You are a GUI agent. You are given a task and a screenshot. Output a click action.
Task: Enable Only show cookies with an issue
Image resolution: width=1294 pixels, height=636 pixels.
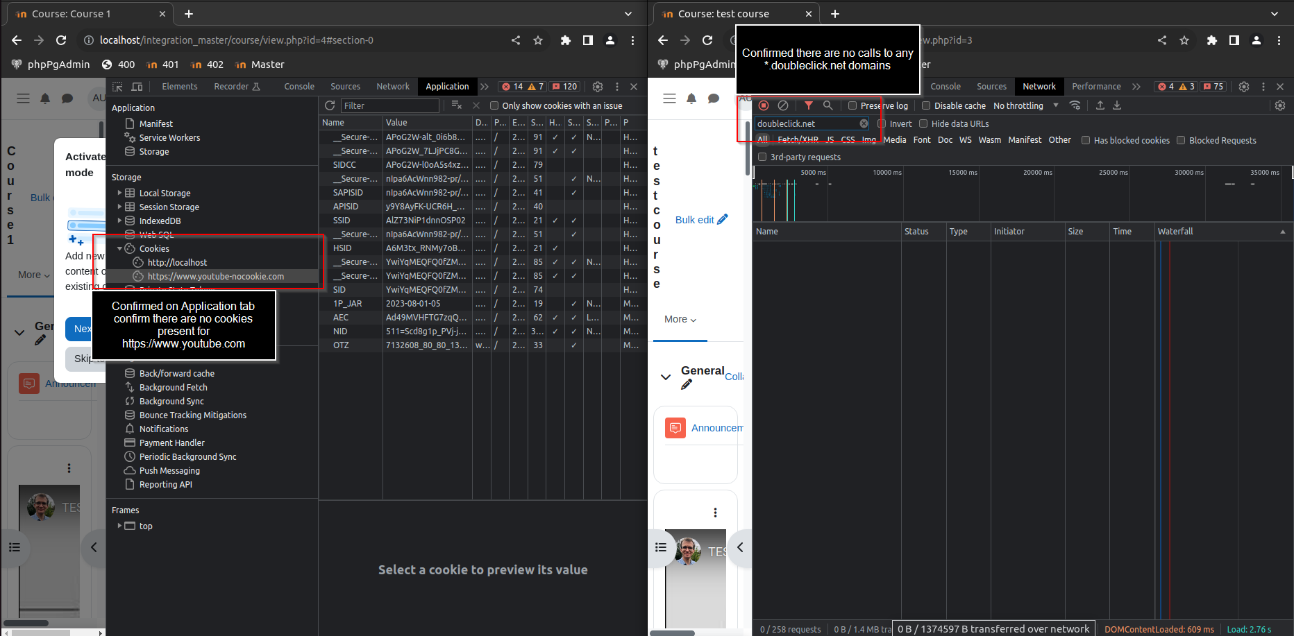pyautogui.click(x=494, y=105)
